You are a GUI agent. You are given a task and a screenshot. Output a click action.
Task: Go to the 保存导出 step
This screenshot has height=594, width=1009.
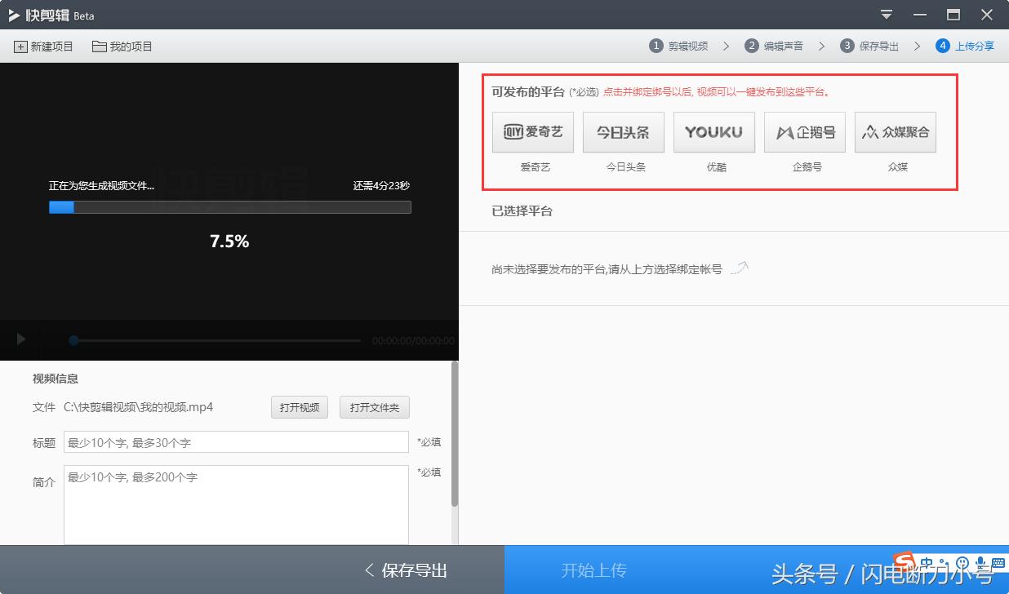(869, 46)
